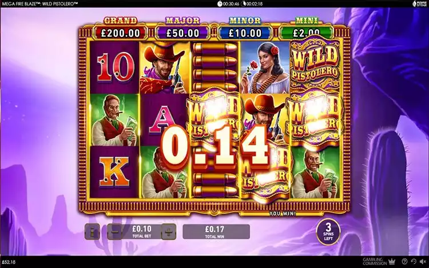429x268 pixels.
Task: Click the £52.18 balance display
Action: click(x=9, y=262)
